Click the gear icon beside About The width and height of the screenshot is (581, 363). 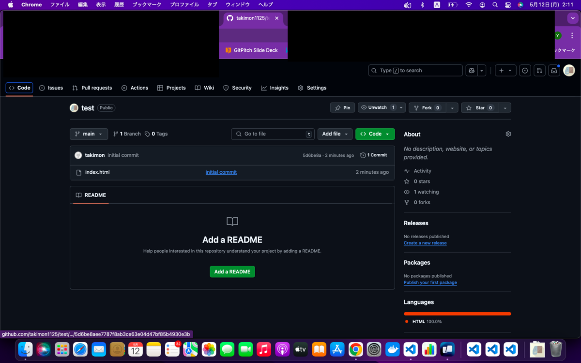(508, 134)
